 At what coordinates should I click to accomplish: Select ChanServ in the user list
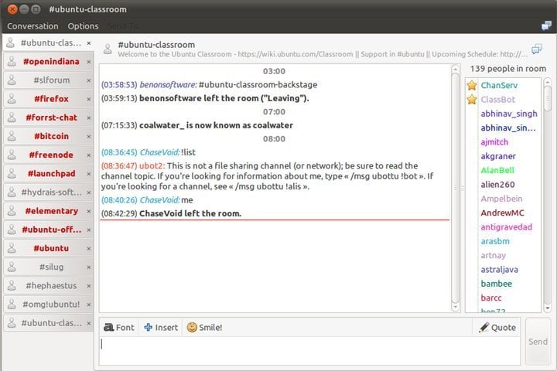tap(499, 85)
